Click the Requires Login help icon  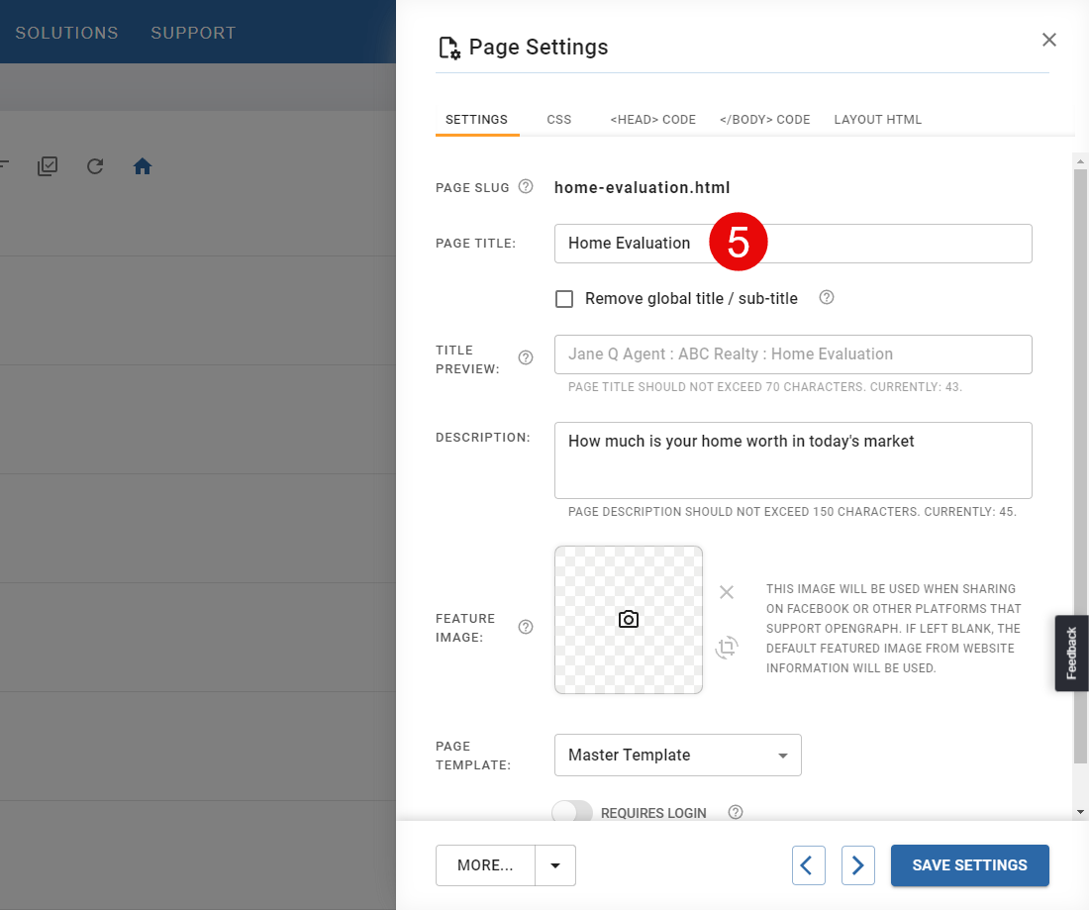click(x=735, y=812)
